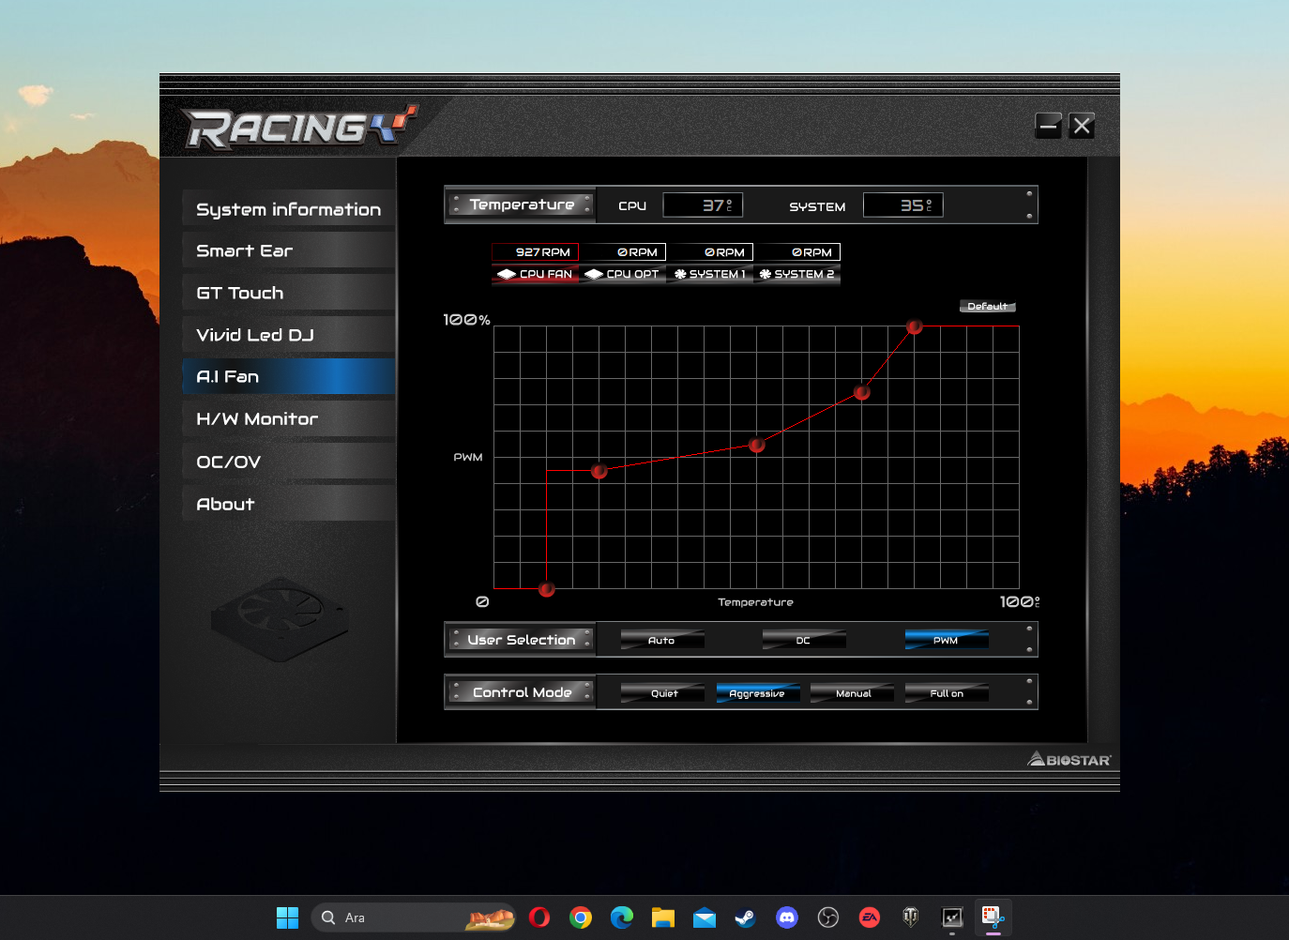
Task: Switch to the SYSTEM 1 fan
Action: (x=709, y=274)
